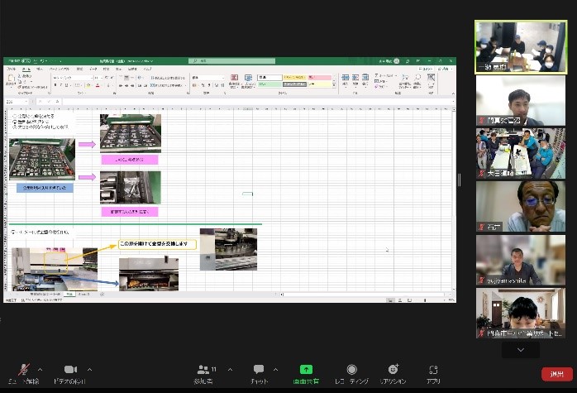Apply bold formatting in Excel ribbon
This screenshot has height=393, width=577.
(55, 85)
